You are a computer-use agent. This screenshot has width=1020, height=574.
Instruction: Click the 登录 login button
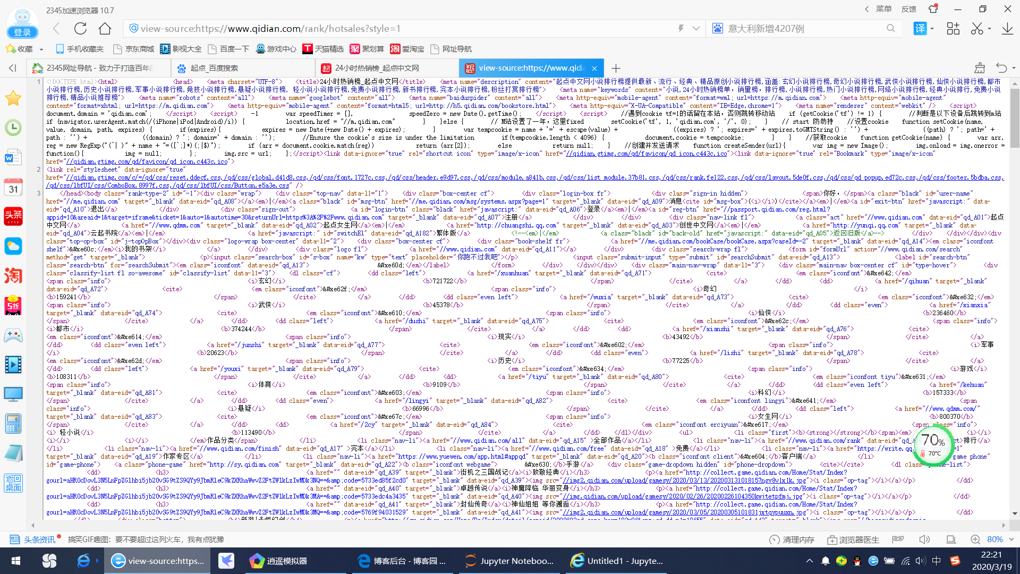click(x=22, y=32)
